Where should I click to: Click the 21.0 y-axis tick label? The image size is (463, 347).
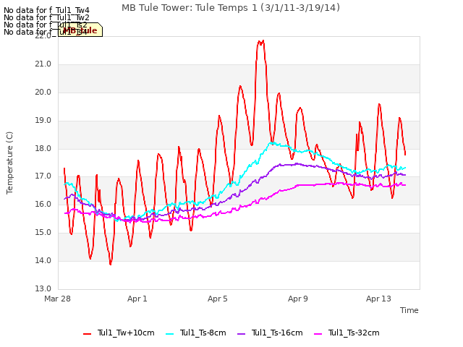pyautogui.click(x=43, y=64)
